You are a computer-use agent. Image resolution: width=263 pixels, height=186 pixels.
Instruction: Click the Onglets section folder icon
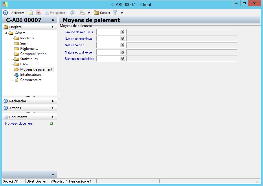point(6,27)
